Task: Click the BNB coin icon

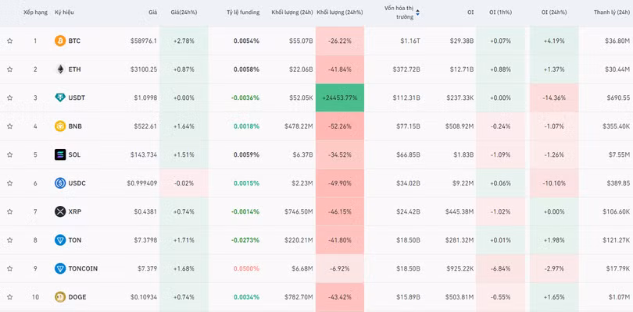Action: (x=60, y=126)
